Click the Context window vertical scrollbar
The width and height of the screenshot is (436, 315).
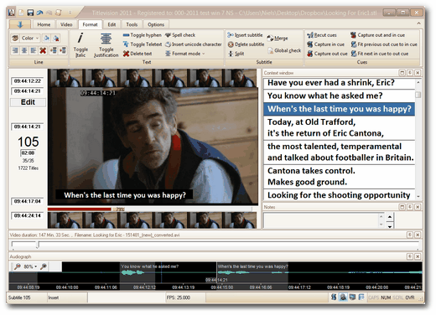(x=418, y=139)
